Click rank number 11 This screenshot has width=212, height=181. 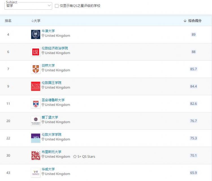tap(8, 104)
